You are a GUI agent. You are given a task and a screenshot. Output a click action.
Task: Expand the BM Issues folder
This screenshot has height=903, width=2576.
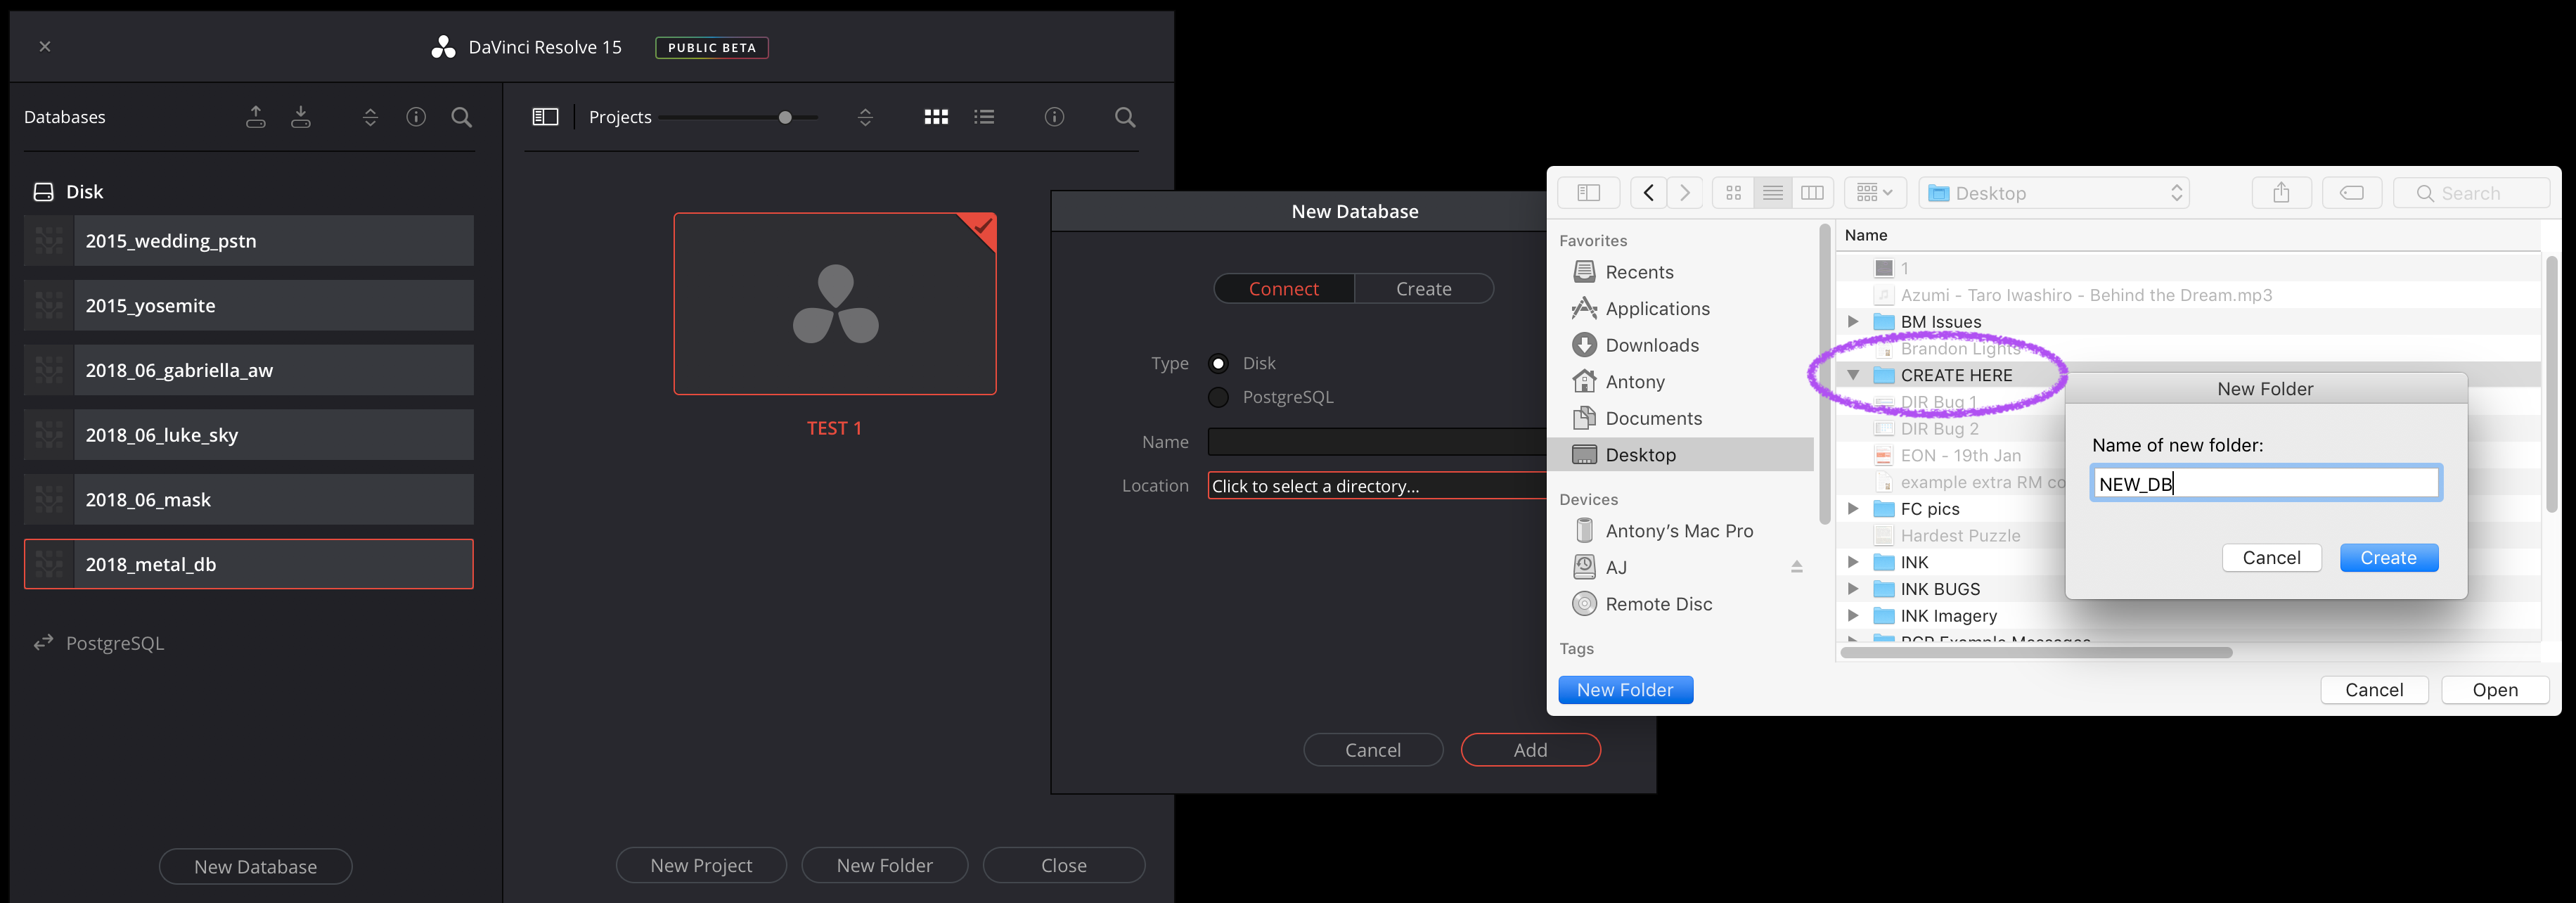(1853, 321)
